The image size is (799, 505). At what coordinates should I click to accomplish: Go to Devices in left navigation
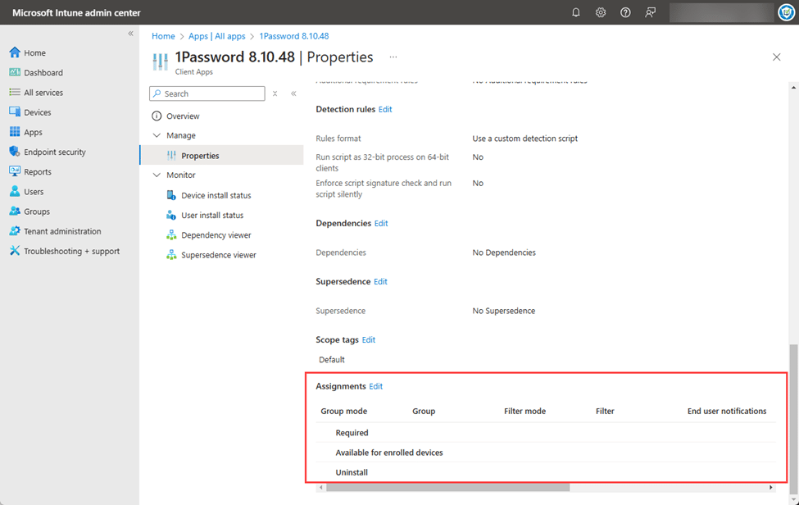(37, 112)
